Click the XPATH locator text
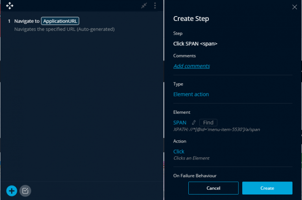 coord(216,129)
